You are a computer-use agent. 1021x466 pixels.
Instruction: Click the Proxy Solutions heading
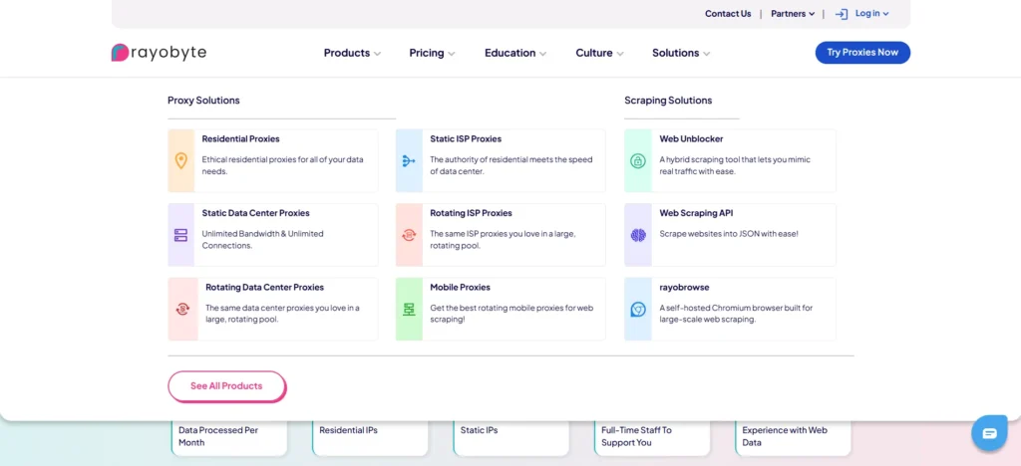pyautogui.click(x=203, y=101)
